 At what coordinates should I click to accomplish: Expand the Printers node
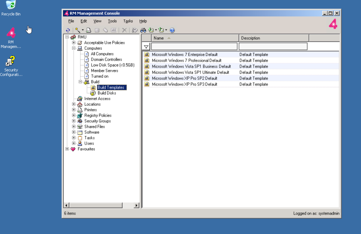point(74,110)
